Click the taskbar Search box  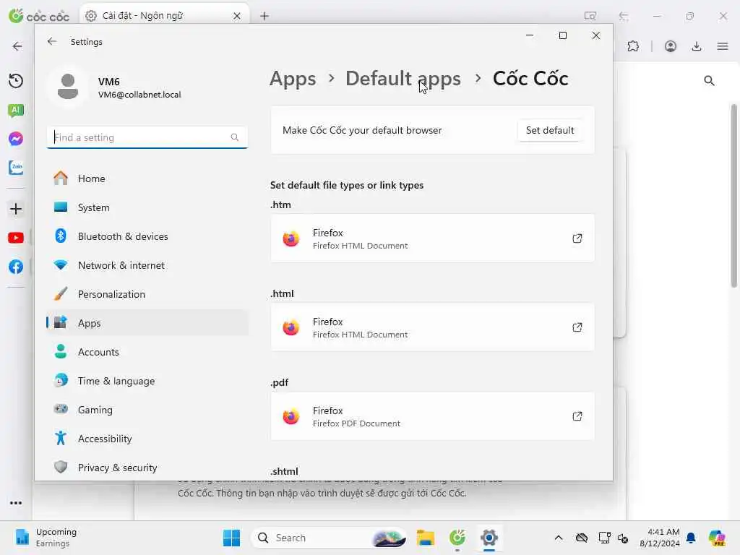tap(329, 538)
